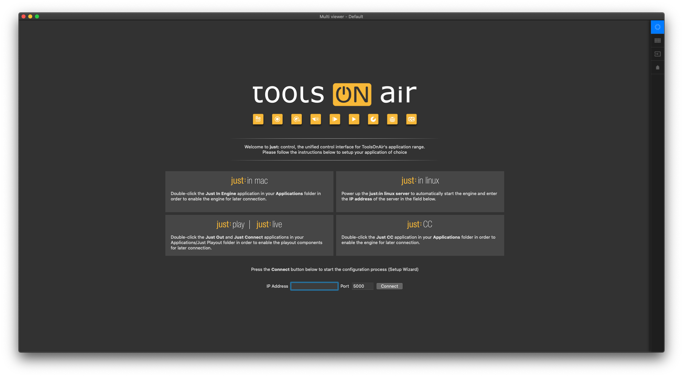Image resolution: width=683 pixels, height=377 pixels.
Task: Click the LNX linux recorder icon
Action: pos(296,119)
